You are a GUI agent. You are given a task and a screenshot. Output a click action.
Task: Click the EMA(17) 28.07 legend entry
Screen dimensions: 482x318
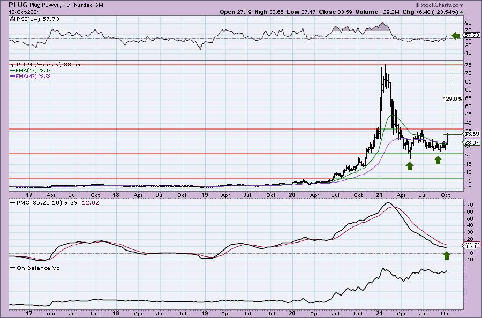[33, 70]
